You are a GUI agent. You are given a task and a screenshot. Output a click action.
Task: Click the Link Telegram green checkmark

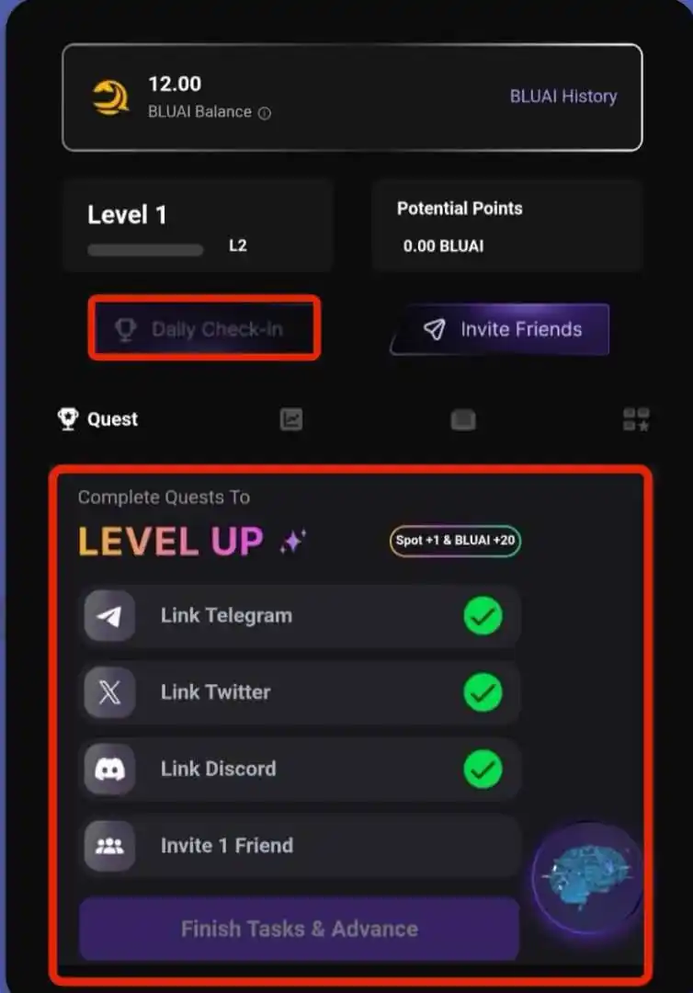tap(483, 615)
